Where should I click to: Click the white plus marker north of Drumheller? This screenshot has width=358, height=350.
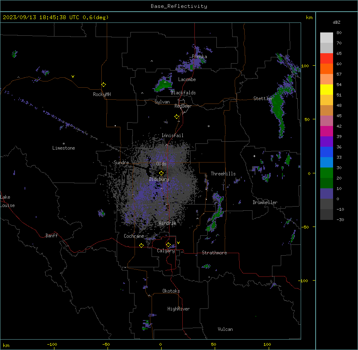point(254,156)
